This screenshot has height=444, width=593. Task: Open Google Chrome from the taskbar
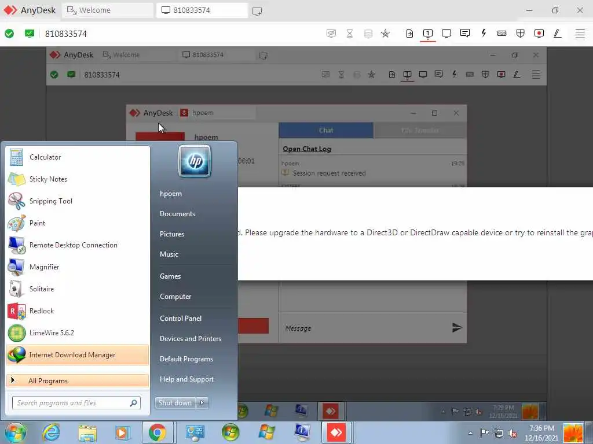pos(158,432)
